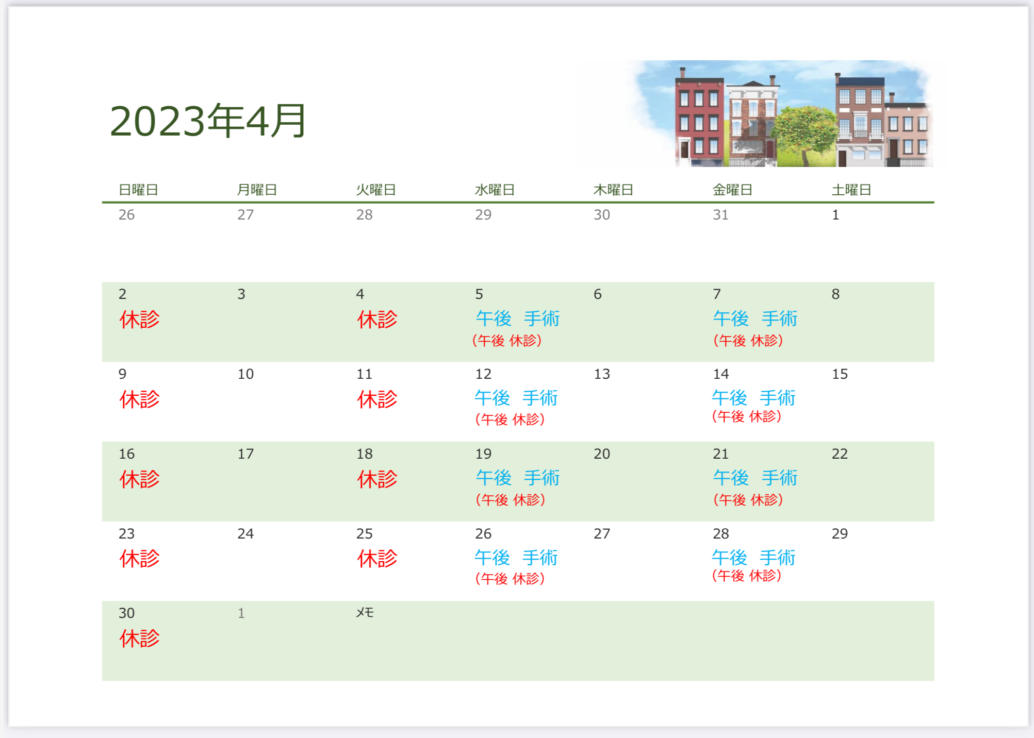The height and width of the screenshot is (738, 1034).
Task: Click the 2023年4月 calendar title
Action: (208, 121)
